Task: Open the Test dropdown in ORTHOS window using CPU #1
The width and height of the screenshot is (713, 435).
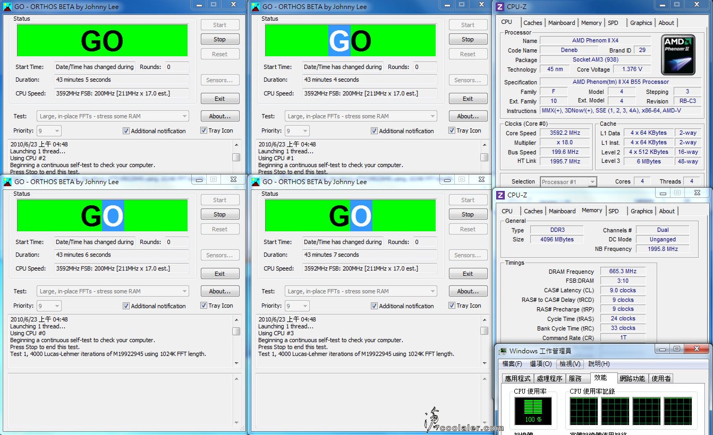Action: (x=361, y=116)
